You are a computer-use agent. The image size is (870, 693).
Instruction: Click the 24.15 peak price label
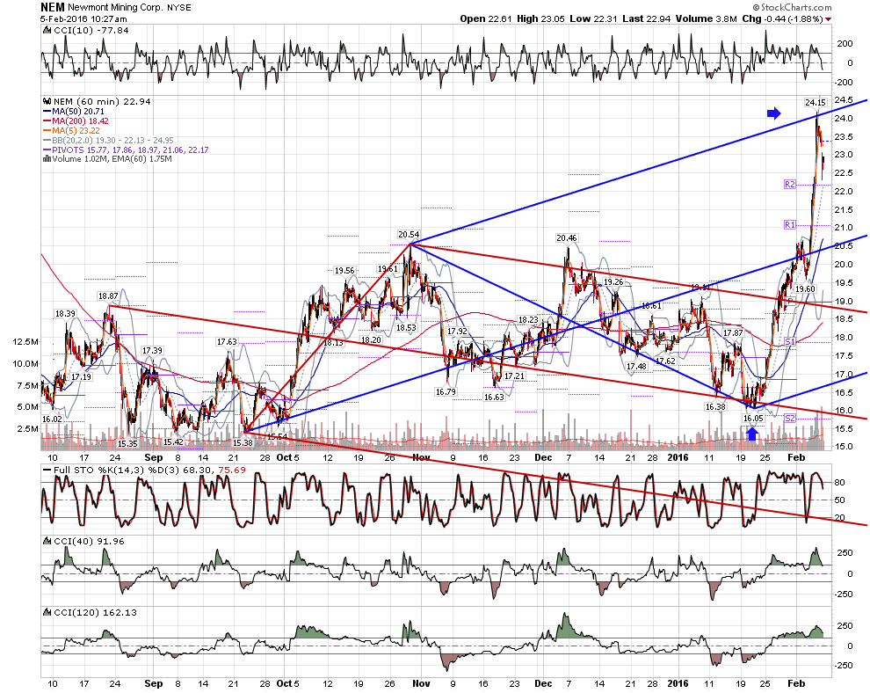[x=816, y=102]
